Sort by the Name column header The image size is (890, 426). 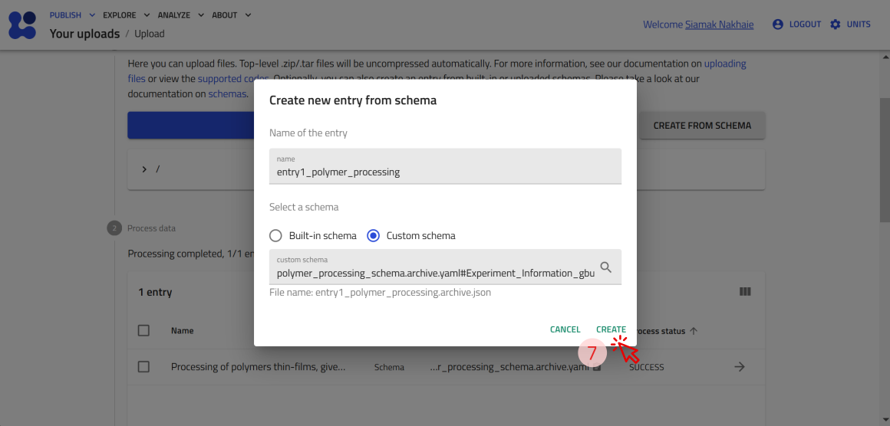tap(182, 330)
